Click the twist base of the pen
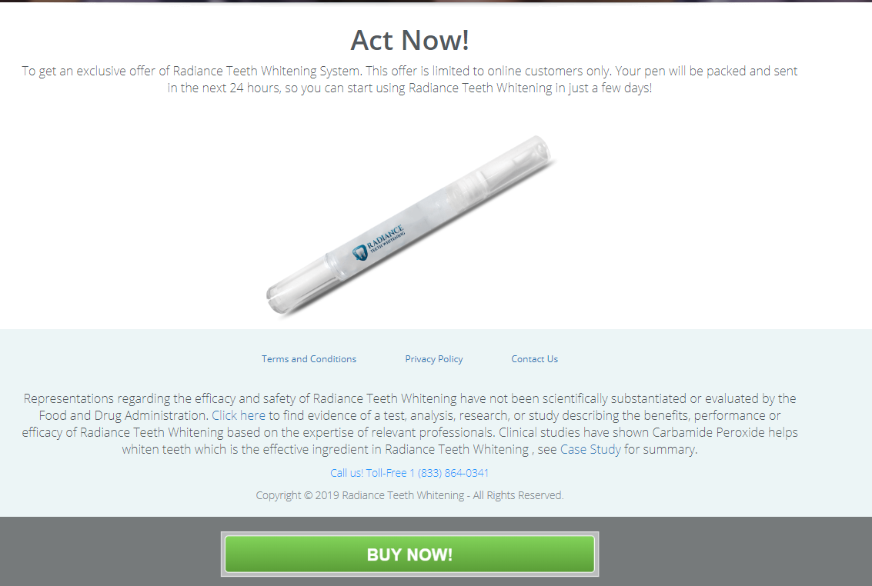Image resolution: width=872 pixels, height=586 pixels. pyautogui.click(x=295, y=285)
